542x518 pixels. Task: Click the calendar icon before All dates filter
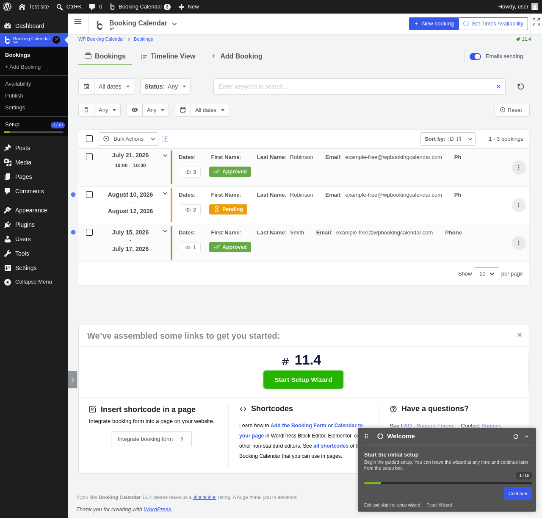tap(86, 86)
